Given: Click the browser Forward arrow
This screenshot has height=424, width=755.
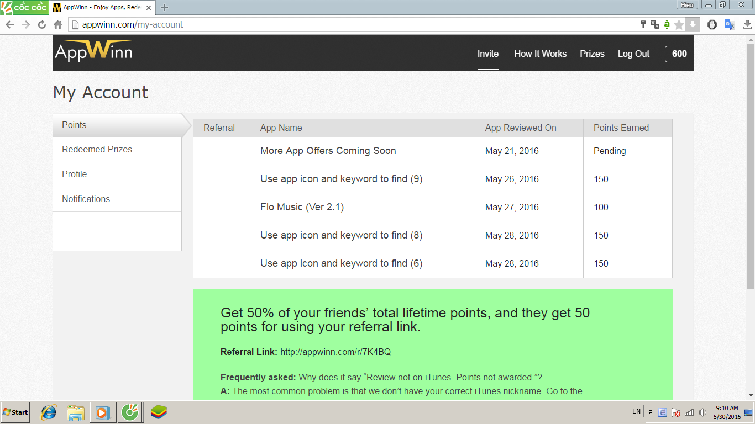Looking at the screenshot, I should (x=25, y=24).
